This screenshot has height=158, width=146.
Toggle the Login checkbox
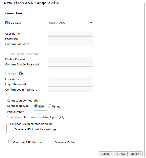pyautogui.click(x=7, y=73)
